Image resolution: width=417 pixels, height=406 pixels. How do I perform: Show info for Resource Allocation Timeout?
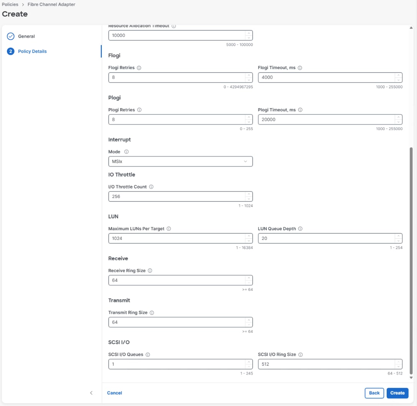(x=174, y=26)
